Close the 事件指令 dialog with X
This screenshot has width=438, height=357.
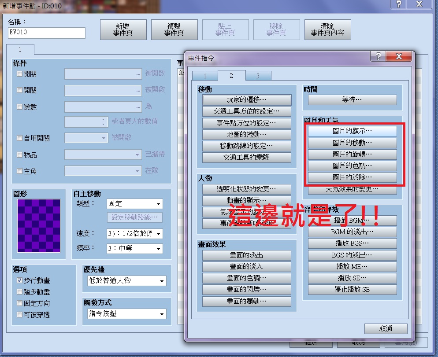(399, 56)
